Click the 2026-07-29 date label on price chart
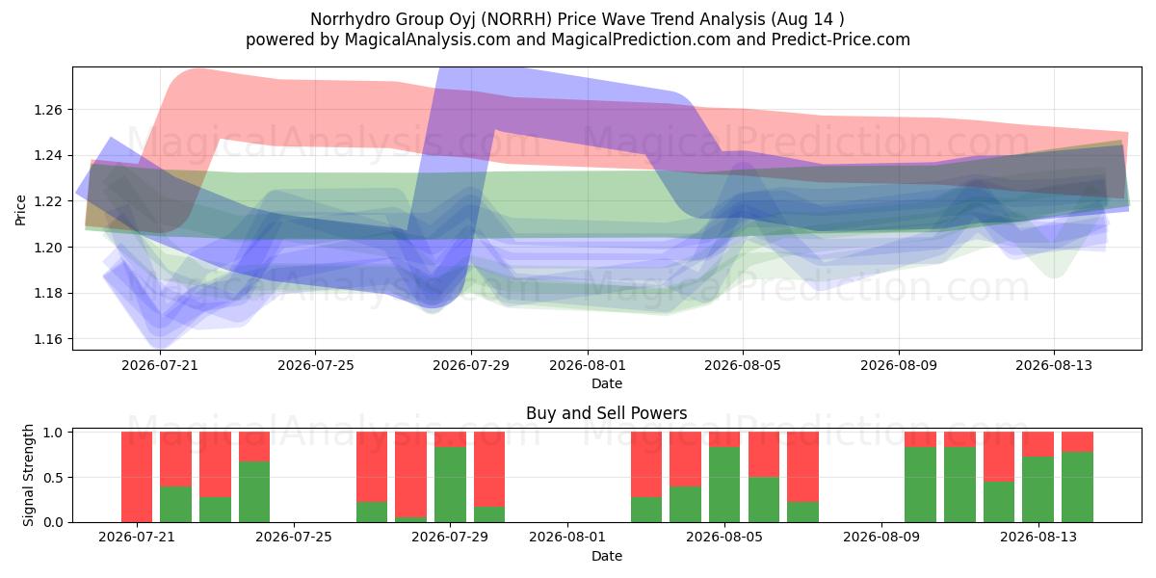The height and width of the screenshot is (578, 1156). click(471, 365)
